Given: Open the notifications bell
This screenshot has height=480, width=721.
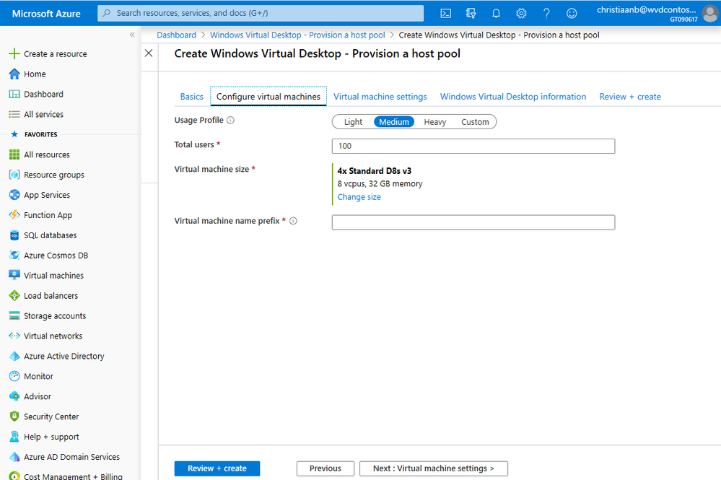Looking at the screenshot, I should click(x=496, y=13).
